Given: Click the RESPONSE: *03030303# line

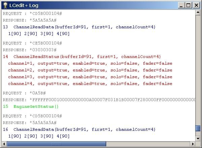Looking at the screenshot, I should click(x=30, y=50).
